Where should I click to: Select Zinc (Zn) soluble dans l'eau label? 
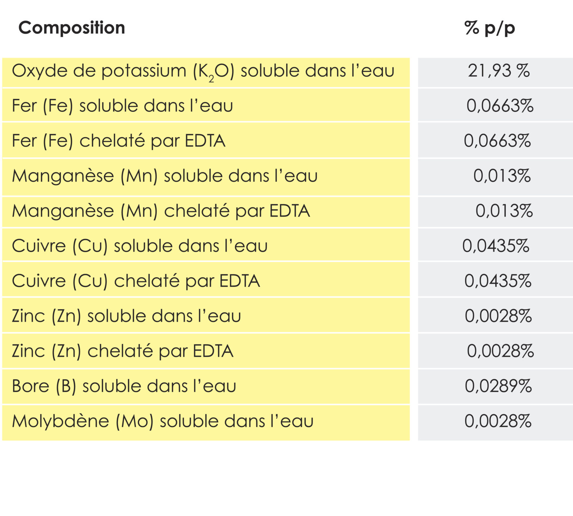click(126, 316)
